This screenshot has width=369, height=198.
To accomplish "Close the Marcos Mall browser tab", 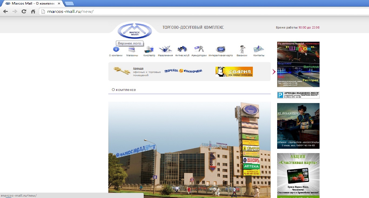I will (59, 3).
